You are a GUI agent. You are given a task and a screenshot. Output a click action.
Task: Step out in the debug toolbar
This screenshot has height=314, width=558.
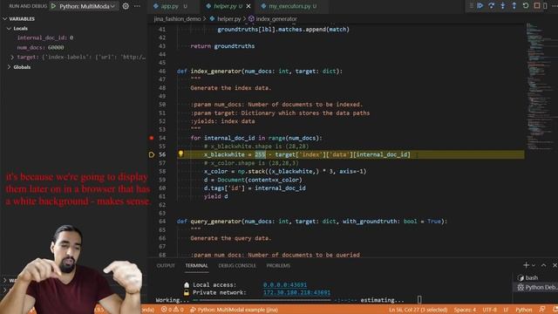(x=514, y=6)
